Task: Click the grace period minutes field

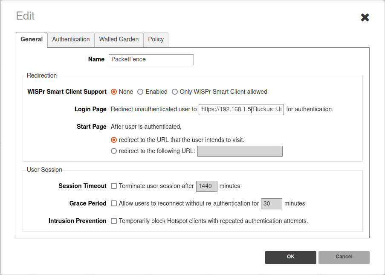Action: 271,204
